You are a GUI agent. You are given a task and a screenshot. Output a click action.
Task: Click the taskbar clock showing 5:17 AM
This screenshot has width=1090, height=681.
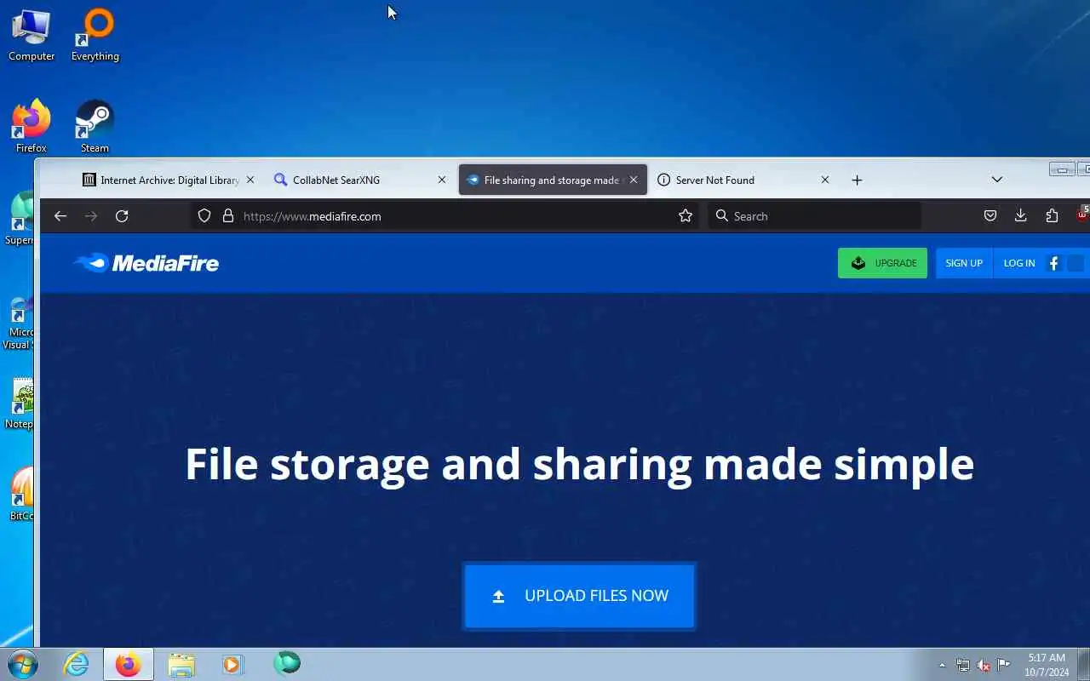1047,665
